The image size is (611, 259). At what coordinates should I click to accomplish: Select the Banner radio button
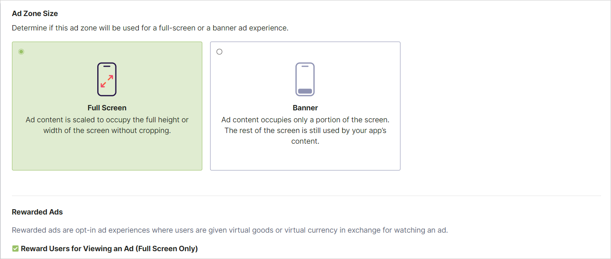tap(219, 52)
